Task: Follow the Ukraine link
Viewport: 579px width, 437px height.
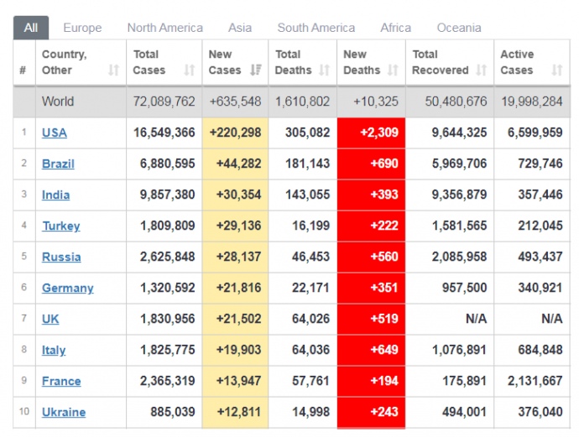Action: [x=64, y=412]
